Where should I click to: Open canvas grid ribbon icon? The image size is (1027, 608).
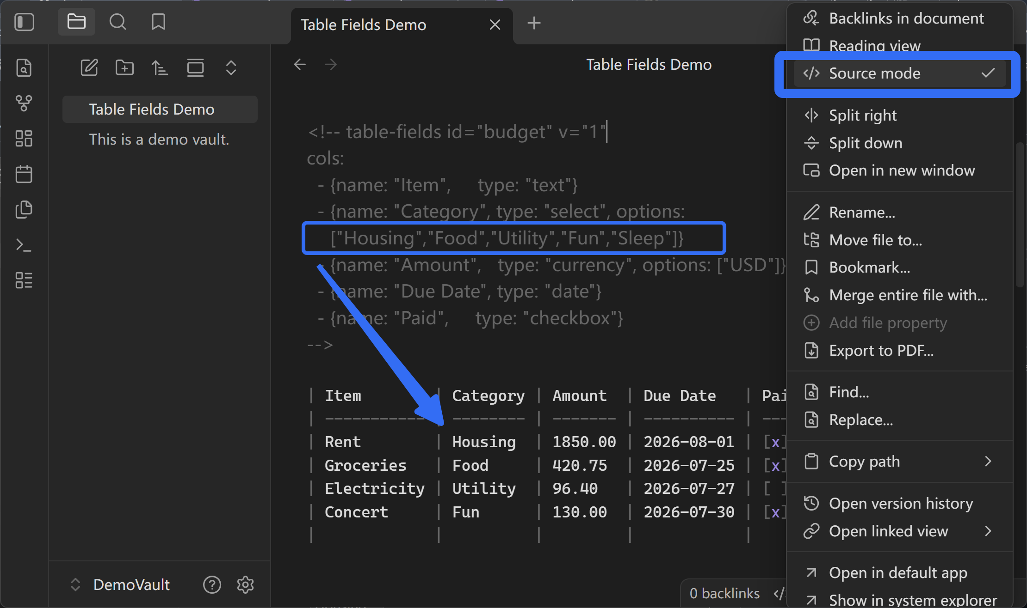pyautogui.click(x=24, y=139)
